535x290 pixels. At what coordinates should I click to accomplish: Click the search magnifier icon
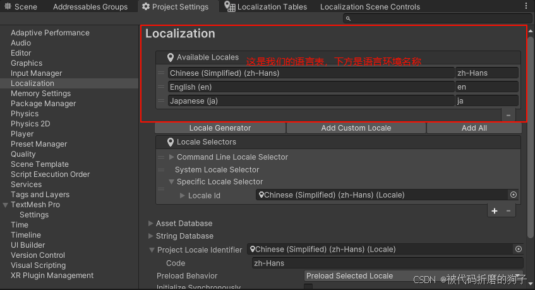pyautogui.click(x=348, y=18)
